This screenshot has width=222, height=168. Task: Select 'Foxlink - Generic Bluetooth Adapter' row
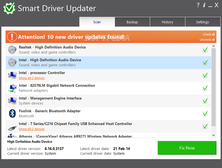click(x=109, y=114)
